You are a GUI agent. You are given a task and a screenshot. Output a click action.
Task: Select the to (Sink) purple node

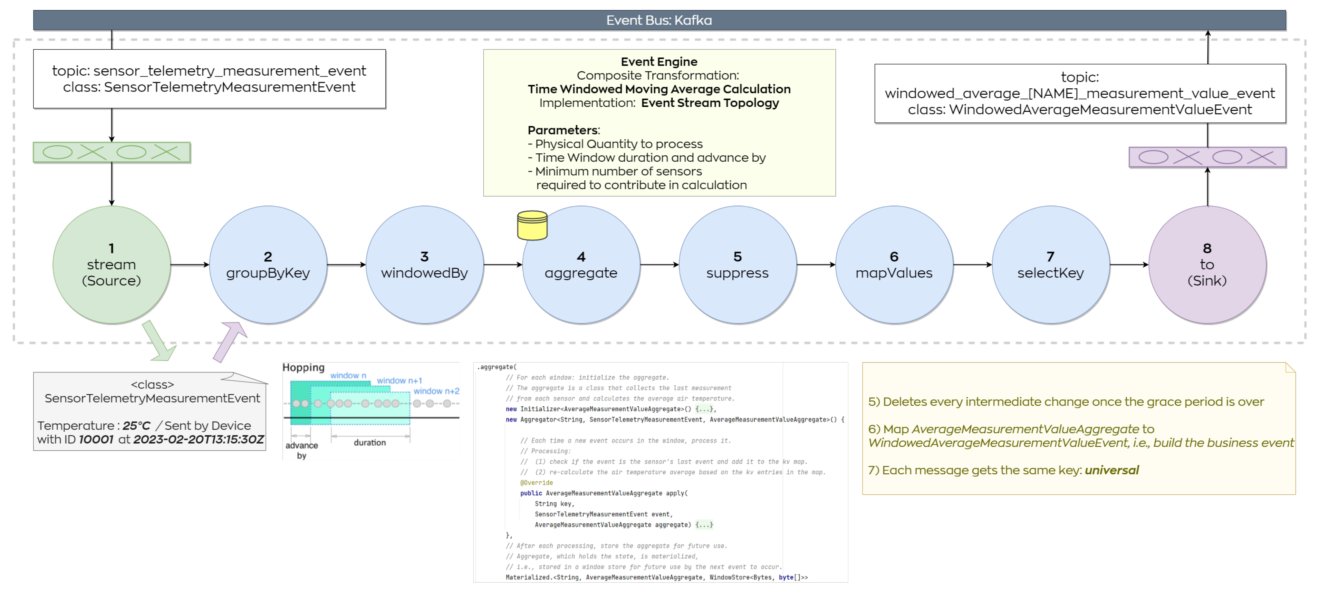pos(1207,265)
